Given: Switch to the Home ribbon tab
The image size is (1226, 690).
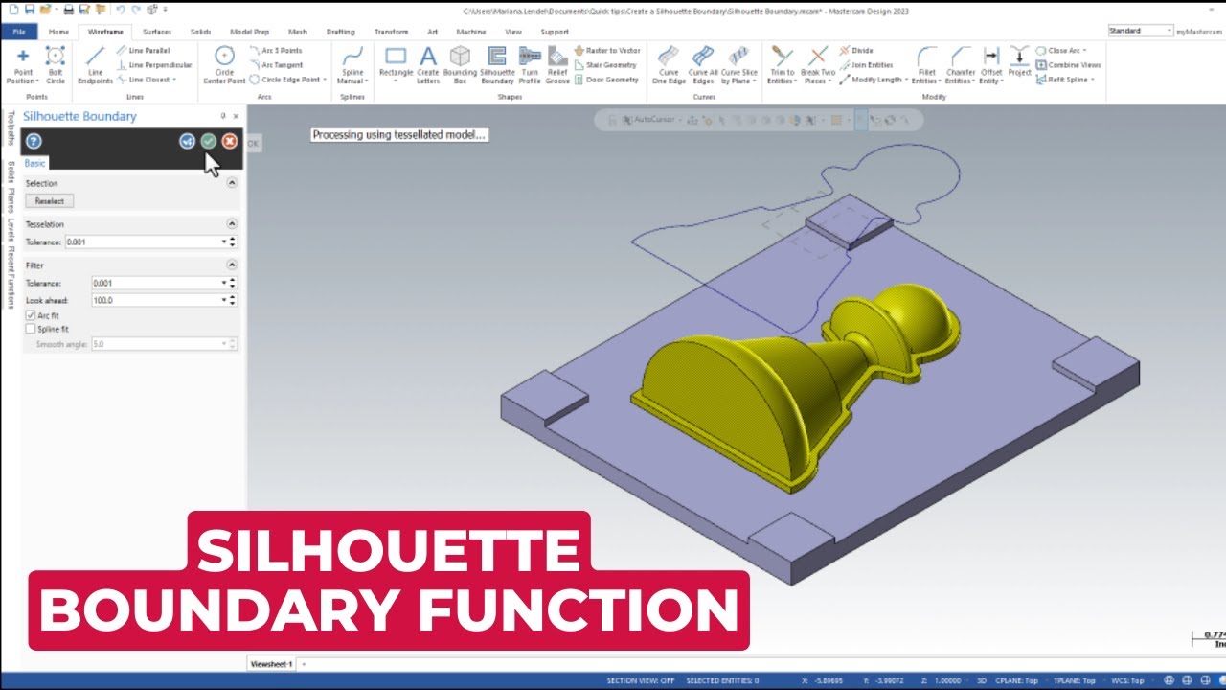Looking at the screenshot, I should coord(58,32).
